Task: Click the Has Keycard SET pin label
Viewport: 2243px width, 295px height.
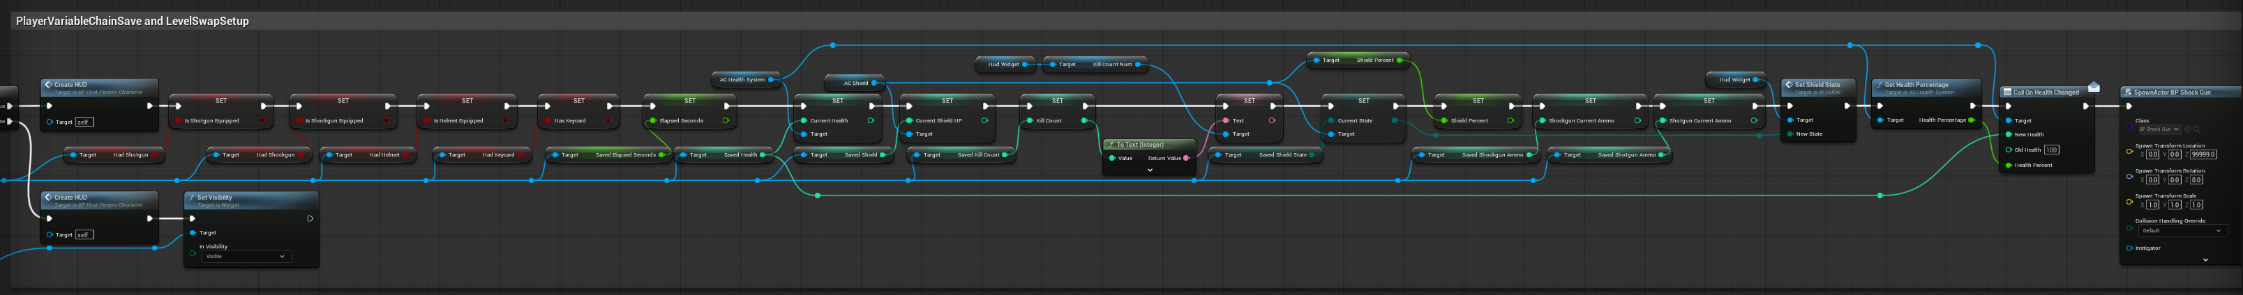Action: (570, 120)
